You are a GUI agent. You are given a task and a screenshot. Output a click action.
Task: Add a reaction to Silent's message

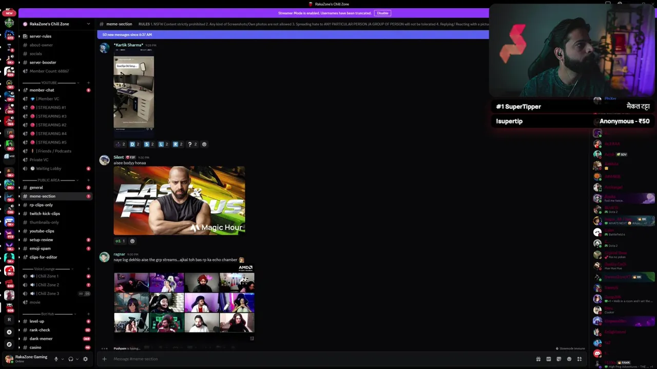(132, 241)
